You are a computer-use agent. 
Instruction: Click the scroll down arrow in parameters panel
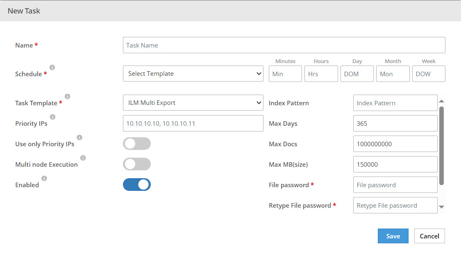(441, 207)
